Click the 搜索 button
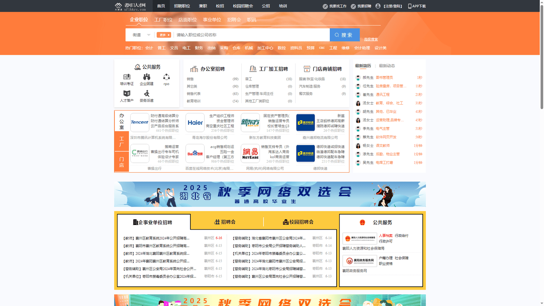 (x=345, y=35)
